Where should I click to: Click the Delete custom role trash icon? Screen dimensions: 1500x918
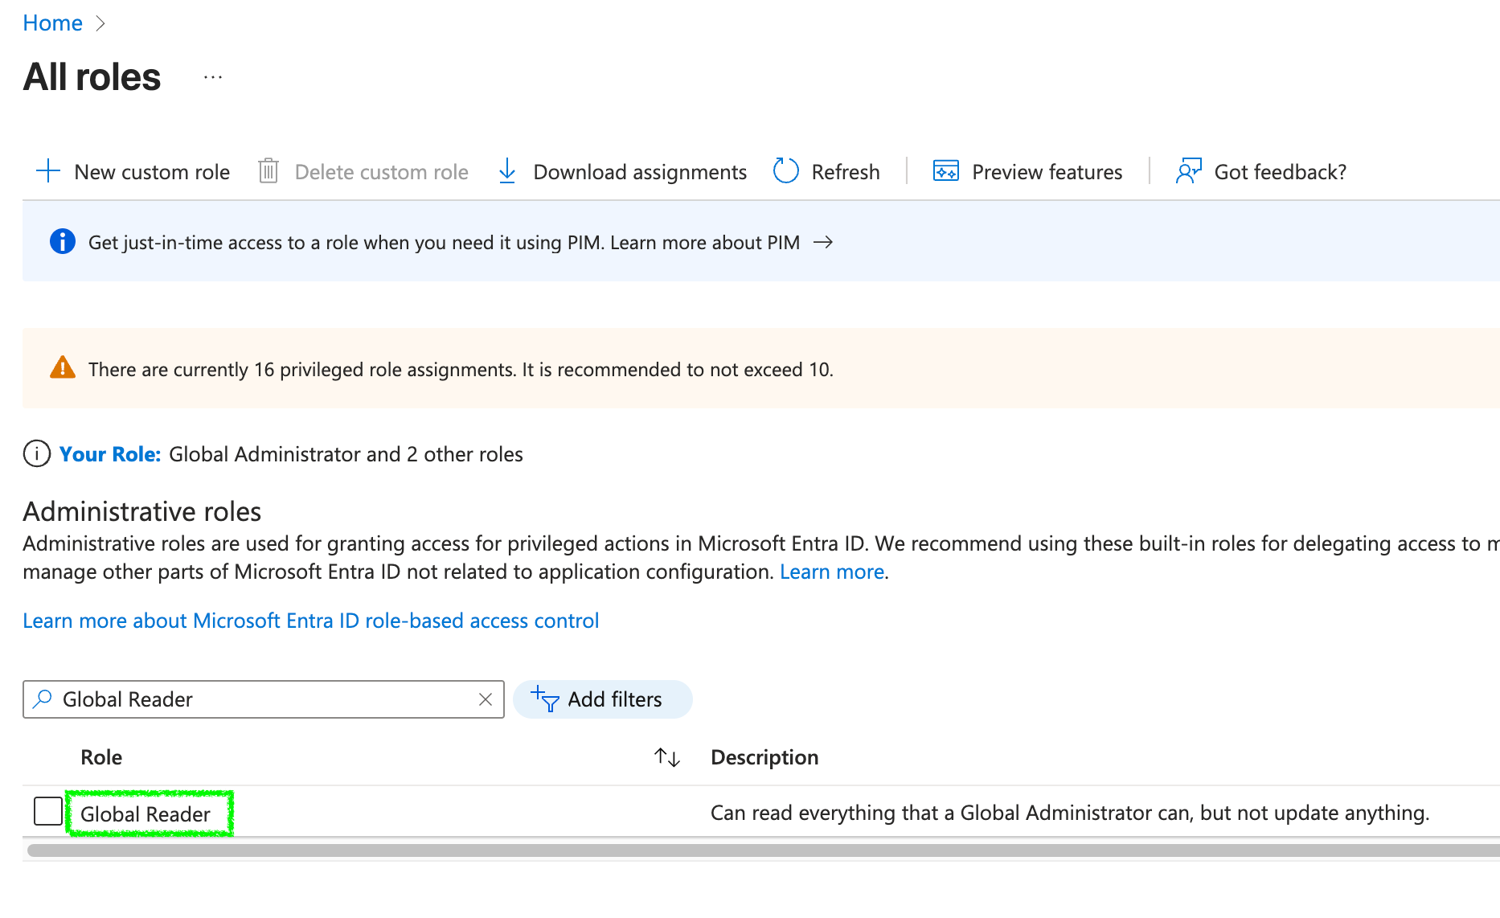coord(268,171)
